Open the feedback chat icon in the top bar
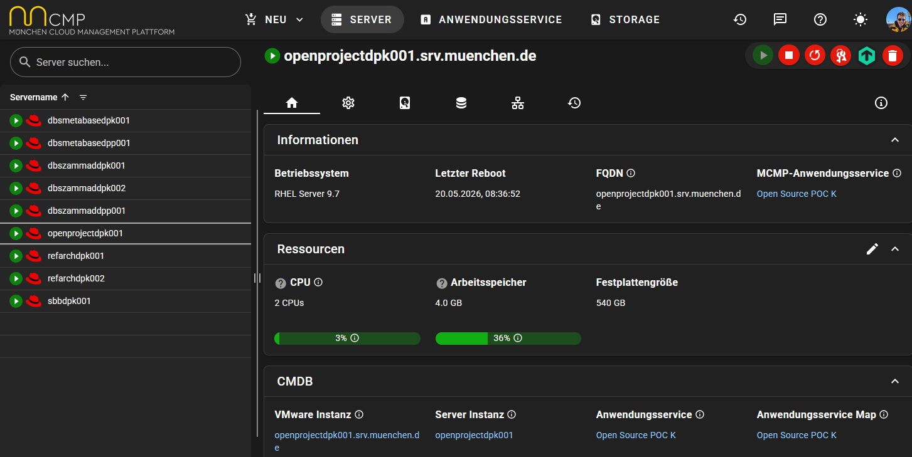Screen dimensions: 912x457 tap(780, 19)
